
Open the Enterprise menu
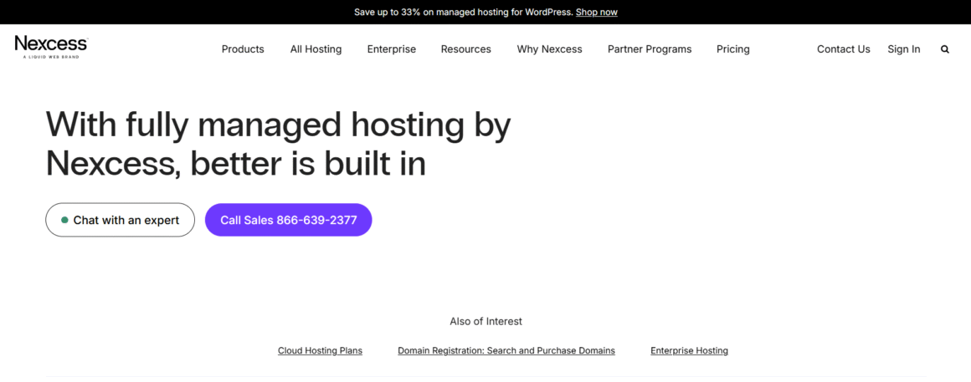(x=392, y=49)
